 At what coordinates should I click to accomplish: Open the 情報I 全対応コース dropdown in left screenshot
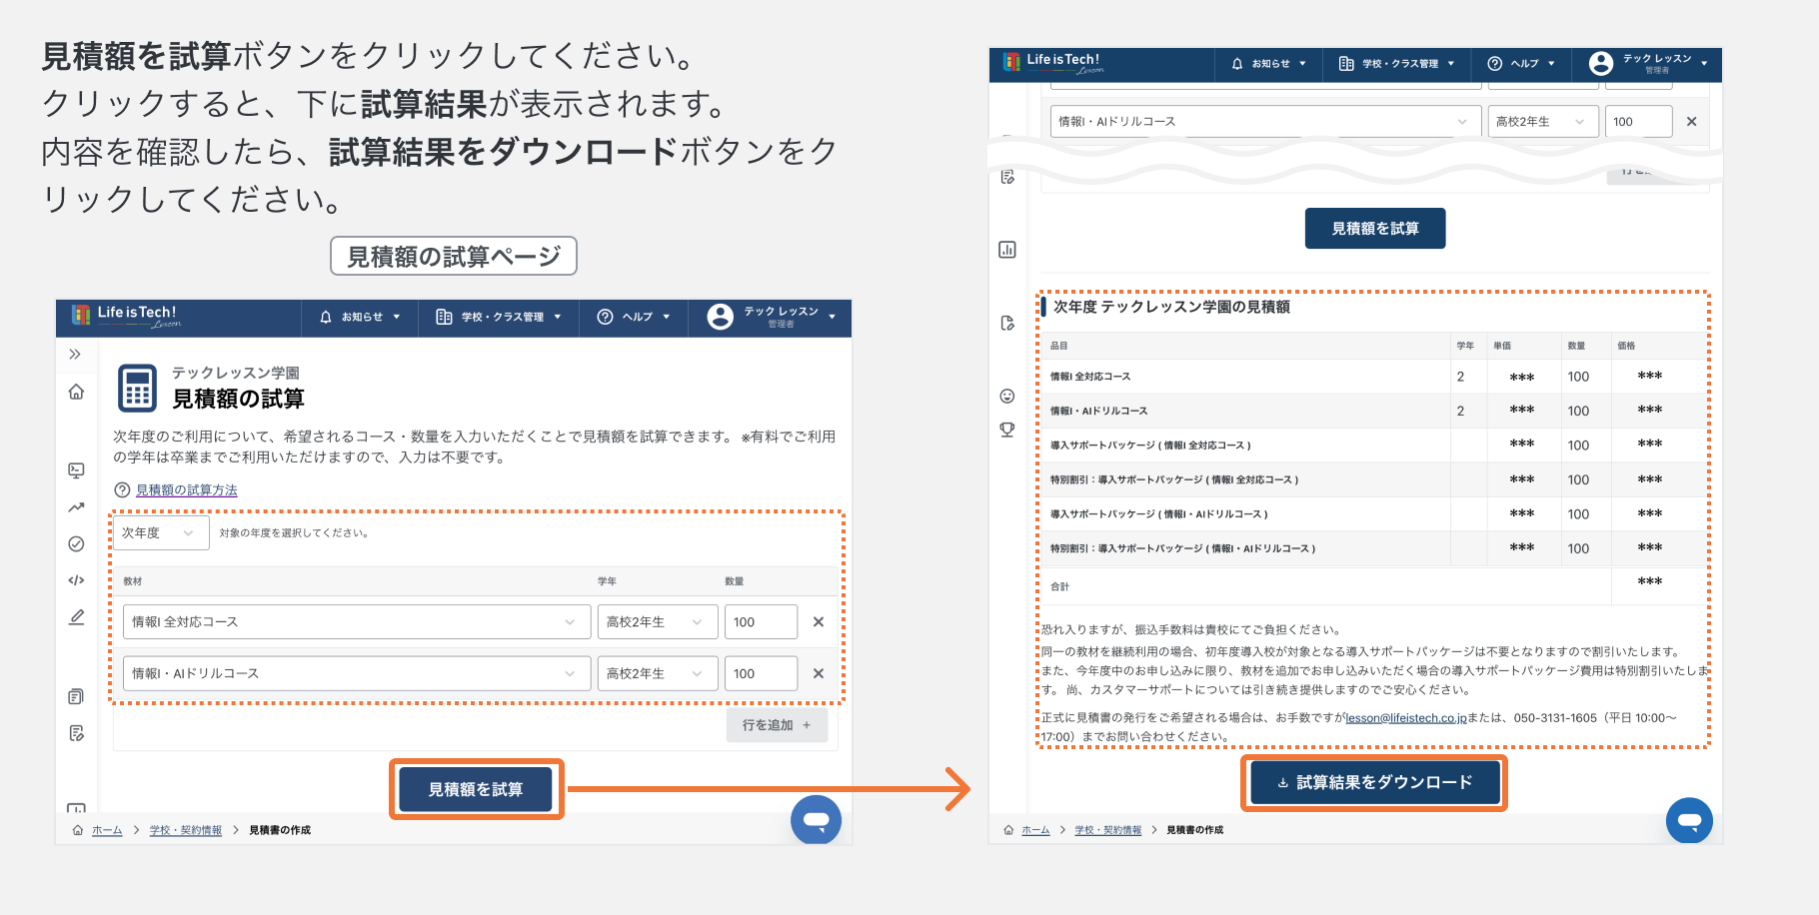(357, 621)
